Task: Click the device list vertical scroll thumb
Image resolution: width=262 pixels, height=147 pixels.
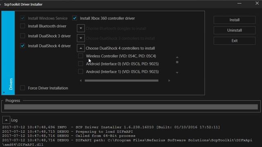Action: pos(177,62)
